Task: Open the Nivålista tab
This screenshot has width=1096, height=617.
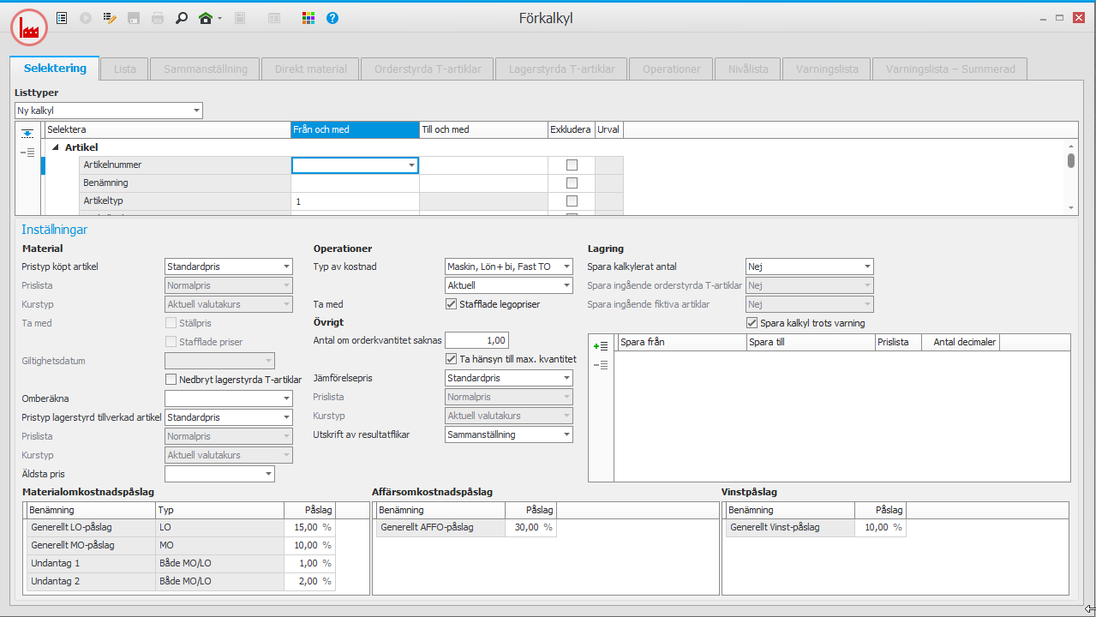Action: (x=748, y=69)
